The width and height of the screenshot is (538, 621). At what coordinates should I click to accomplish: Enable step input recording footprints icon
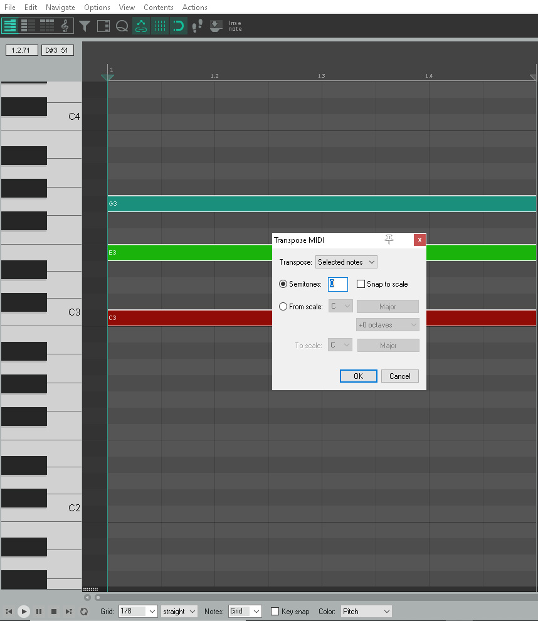pyautogui.click(x=196, y=26)
